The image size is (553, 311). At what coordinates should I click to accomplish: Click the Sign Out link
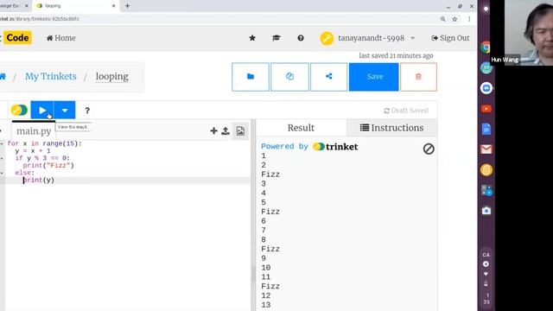pyautogui.click(x=450, y=38)
